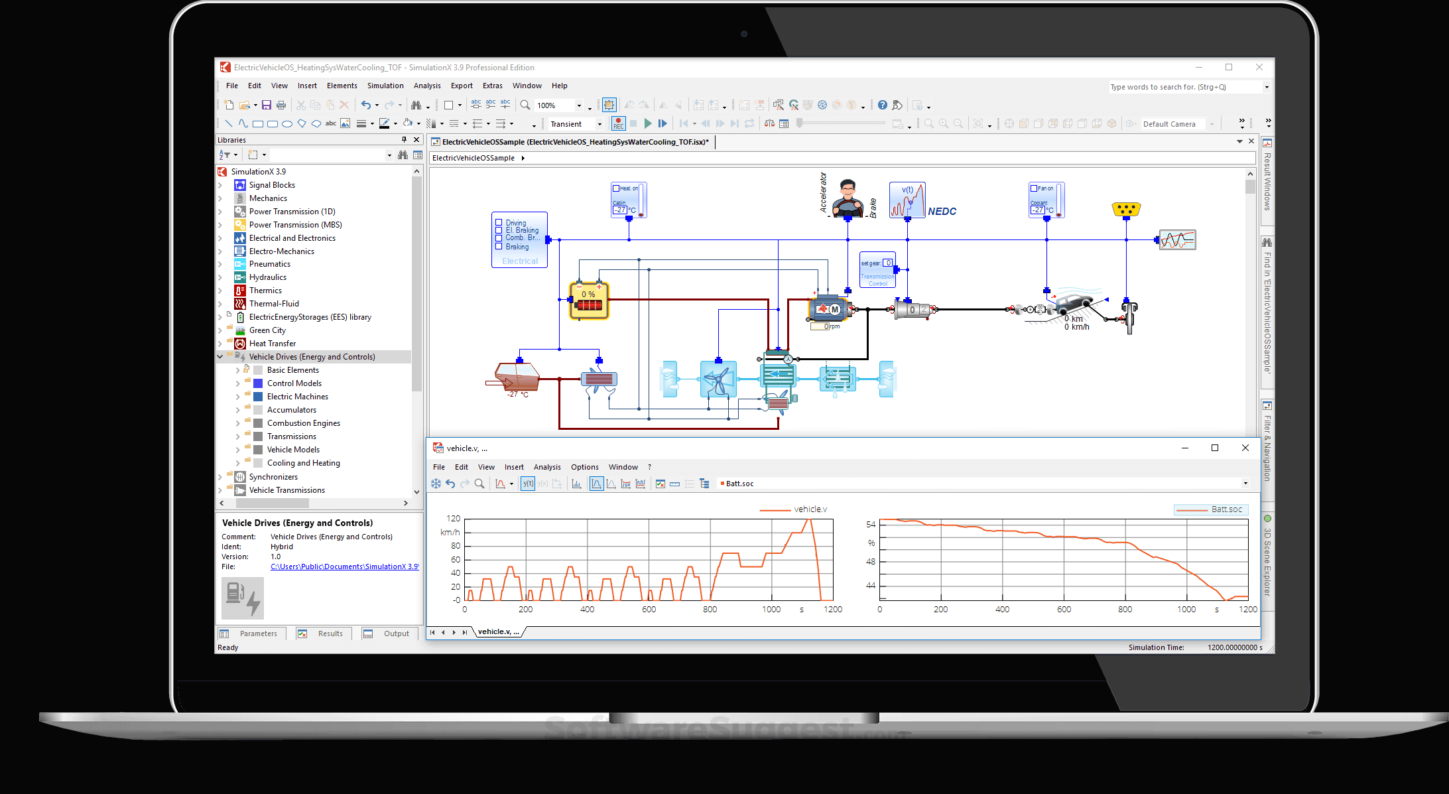This screenshot has height=794, width=1449.
Task: Toggle the 'Fan on' coolant checkbox
Action: (1033, 188)
